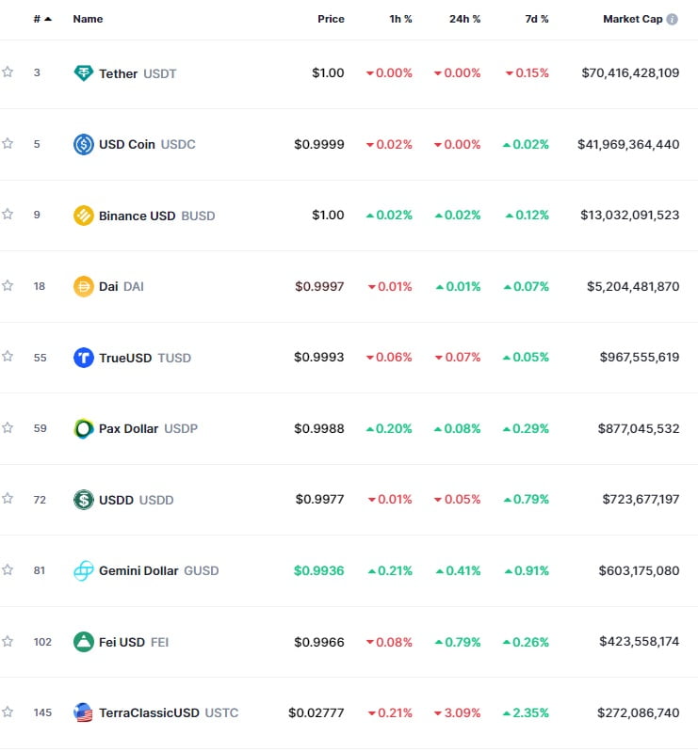Sort by 24h % column header

pyautogui.click(x=464, y=19)
